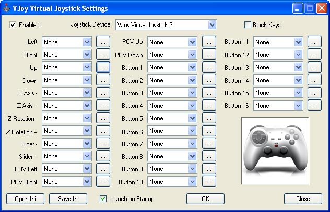Click the ellipsis button for POV Up
330x212 pixels.
(x=209, y=42)
